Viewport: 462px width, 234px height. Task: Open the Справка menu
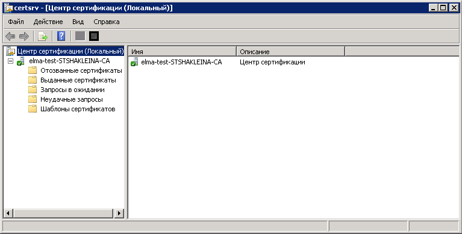coord(107,22)
